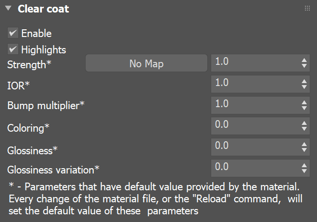317x222 pixels.
Task: Focus the Glossiness variation value field
Action: [x=255, y=168]
